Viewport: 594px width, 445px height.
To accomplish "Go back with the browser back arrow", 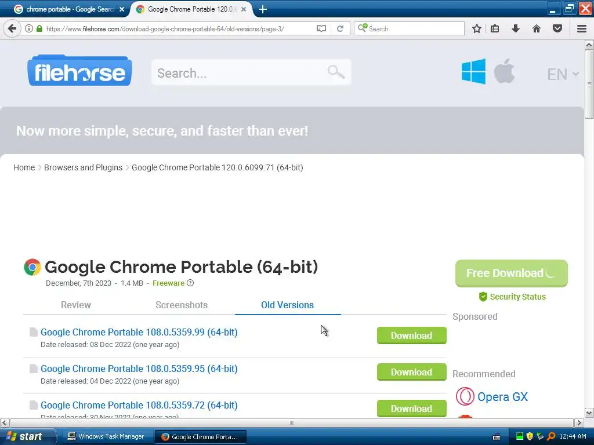I will click(x=12, y=28).
